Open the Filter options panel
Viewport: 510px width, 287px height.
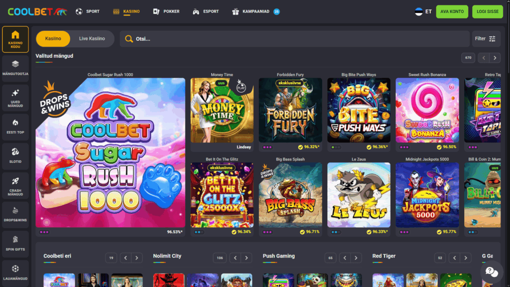(486, 38)
